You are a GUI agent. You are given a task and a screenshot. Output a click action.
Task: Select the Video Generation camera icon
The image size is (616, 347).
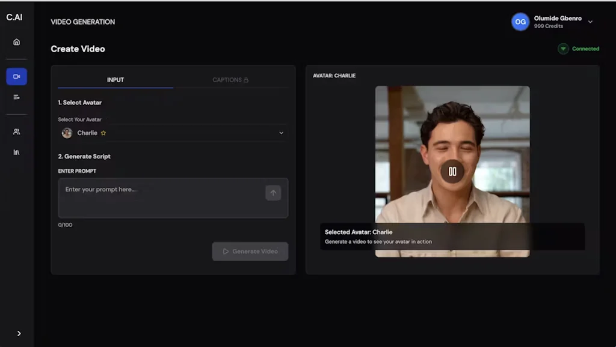[x=16, y=76]
